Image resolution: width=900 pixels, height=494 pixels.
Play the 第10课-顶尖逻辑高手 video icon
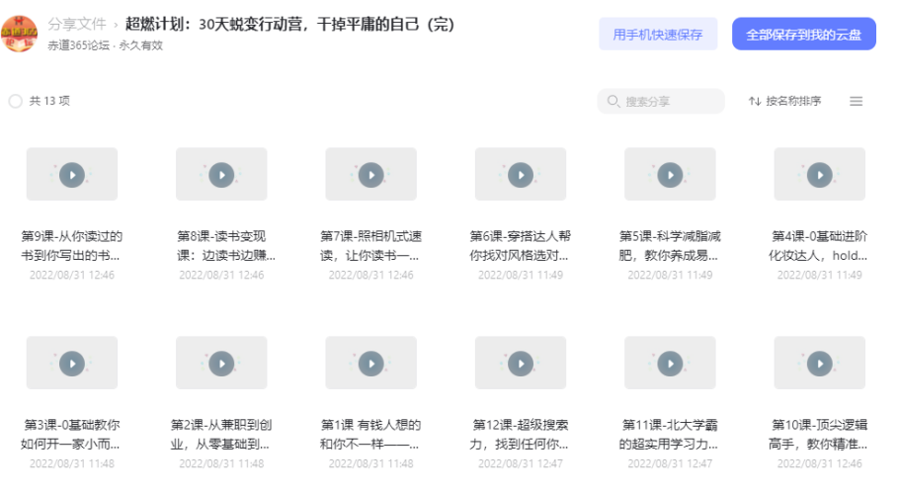(x=820, y=364)
